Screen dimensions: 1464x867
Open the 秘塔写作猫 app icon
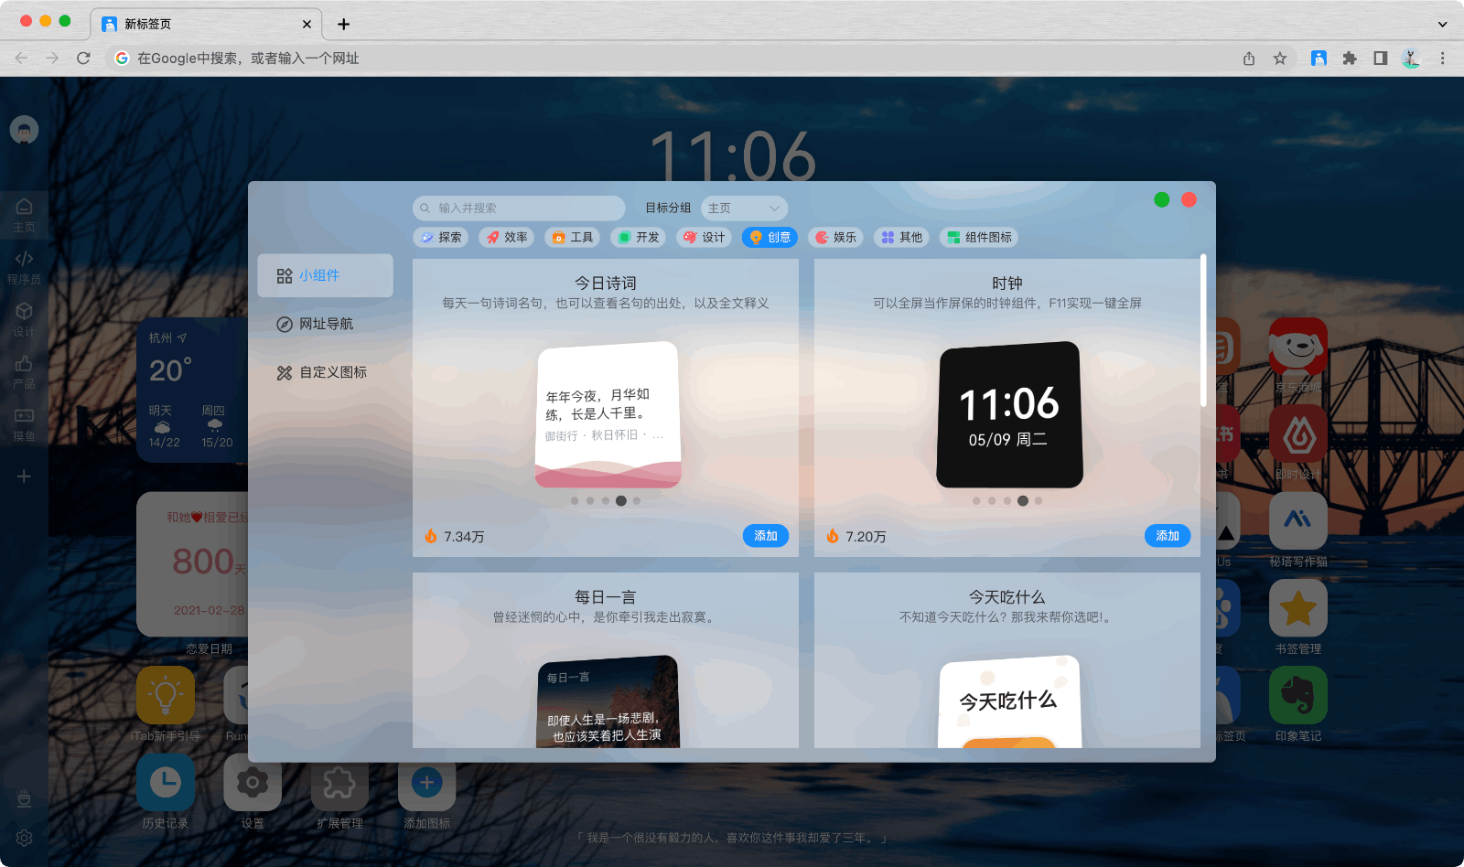(1298, 521)
